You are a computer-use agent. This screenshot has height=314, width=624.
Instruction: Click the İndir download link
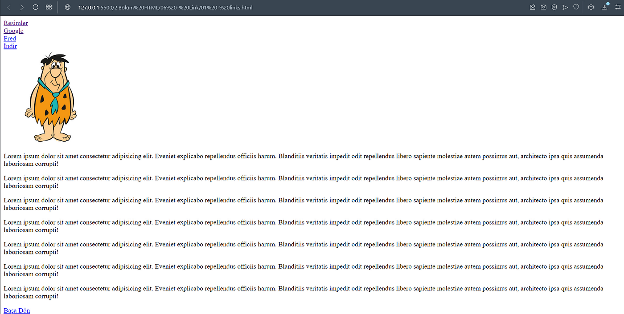[x=10, y=46]
